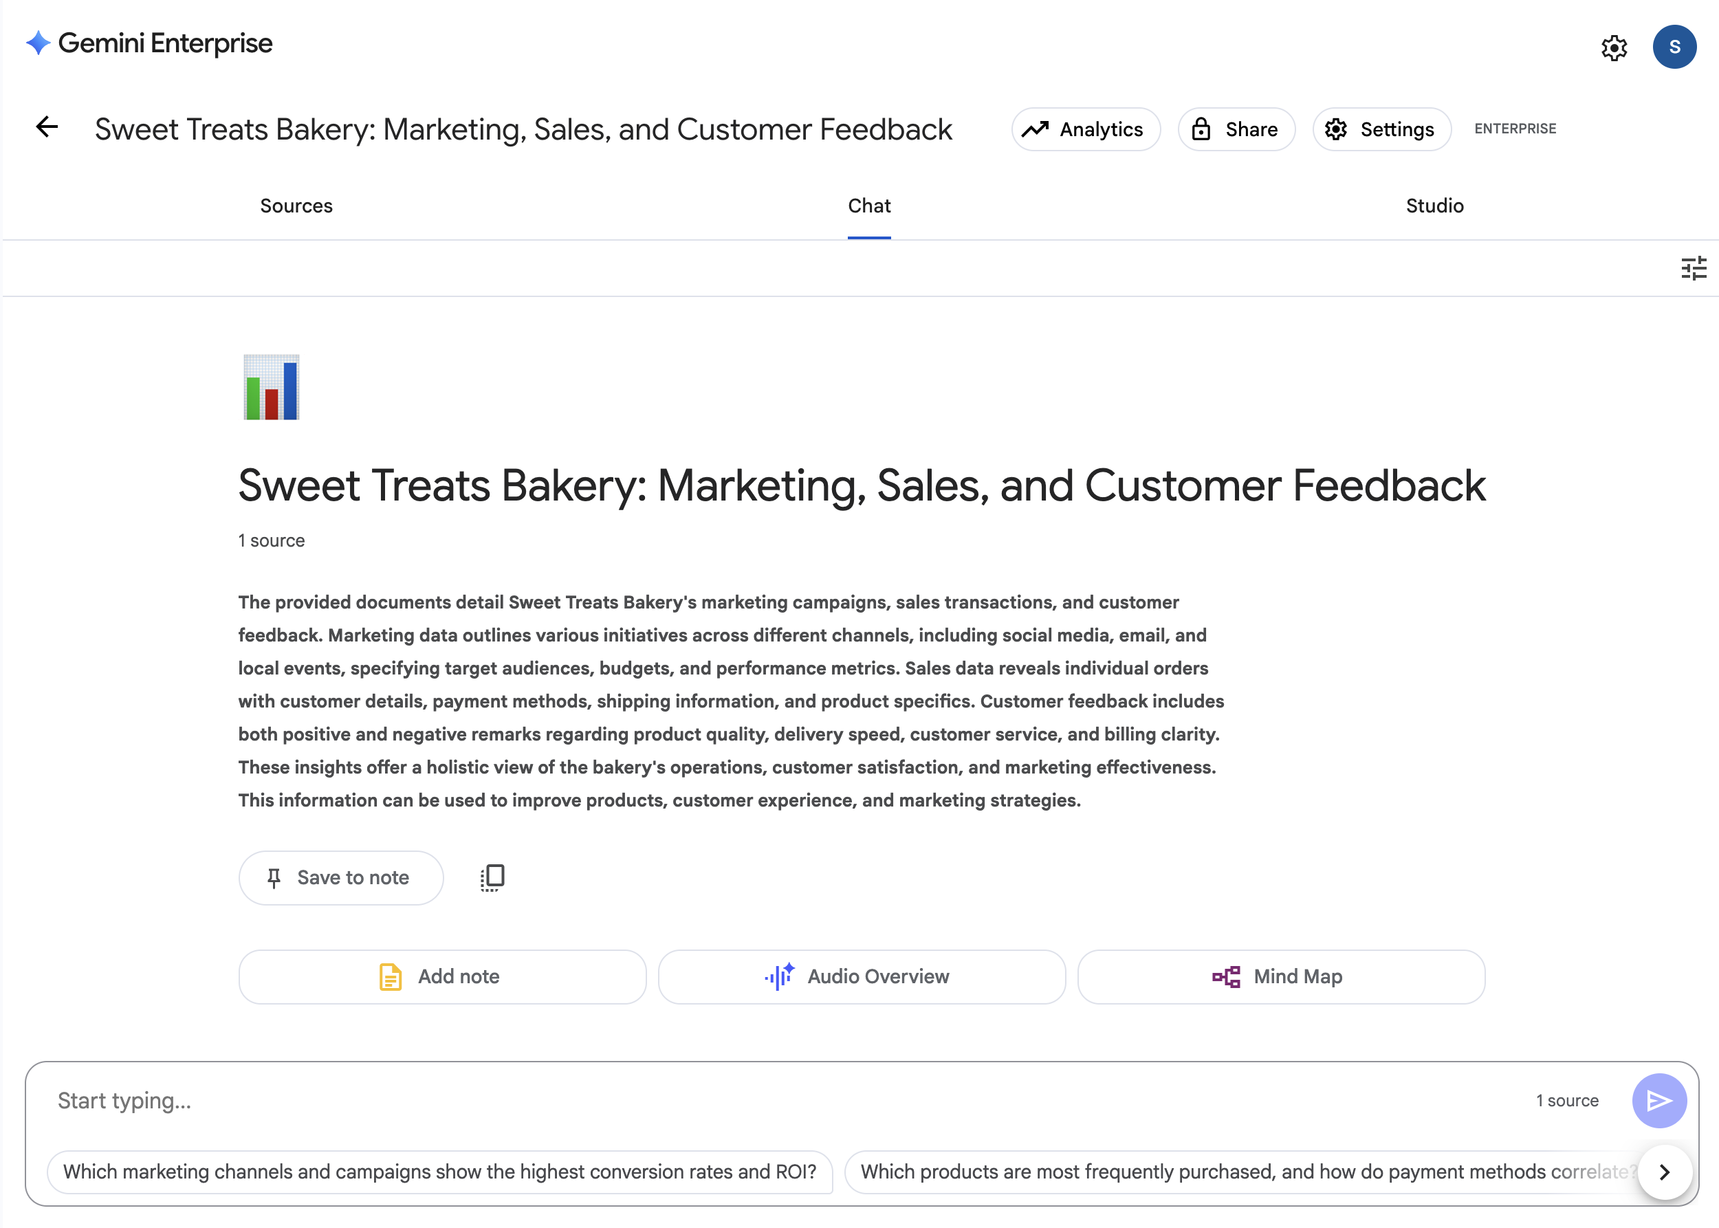Click the bar chart notebook emoji
Viewport: 1719px width, 1228px height.
(271, 387)
